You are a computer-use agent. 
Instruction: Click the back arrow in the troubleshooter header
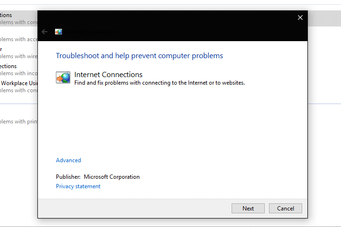tap(45, 32)
